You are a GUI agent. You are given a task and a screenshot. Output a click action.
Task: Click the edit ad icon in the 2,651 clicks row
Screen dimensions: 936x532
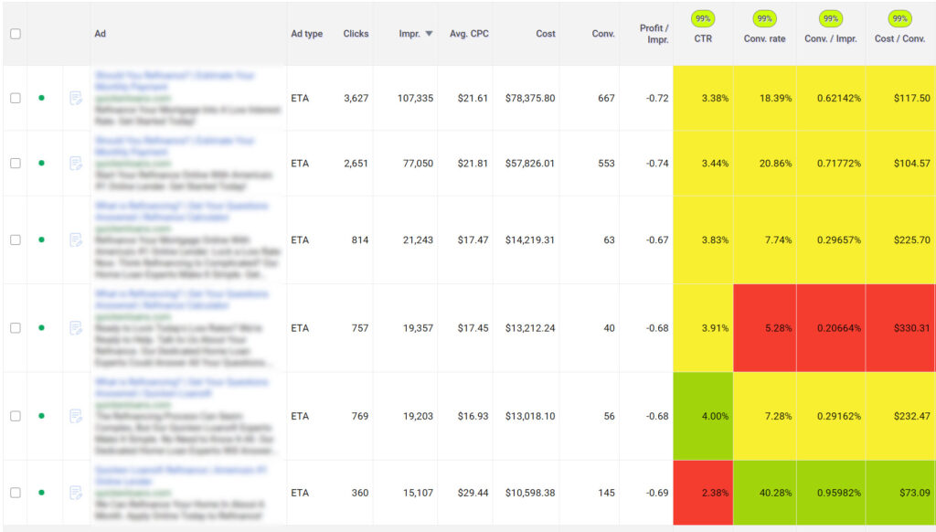(x=76, y=164)
